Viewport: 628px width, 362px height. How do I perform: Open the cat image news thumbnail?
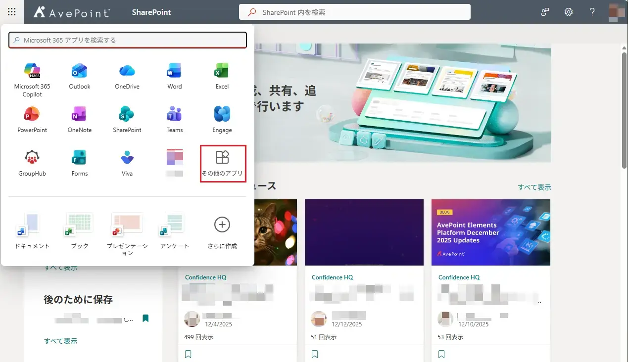pyautogui.click(x=275, y=232)
